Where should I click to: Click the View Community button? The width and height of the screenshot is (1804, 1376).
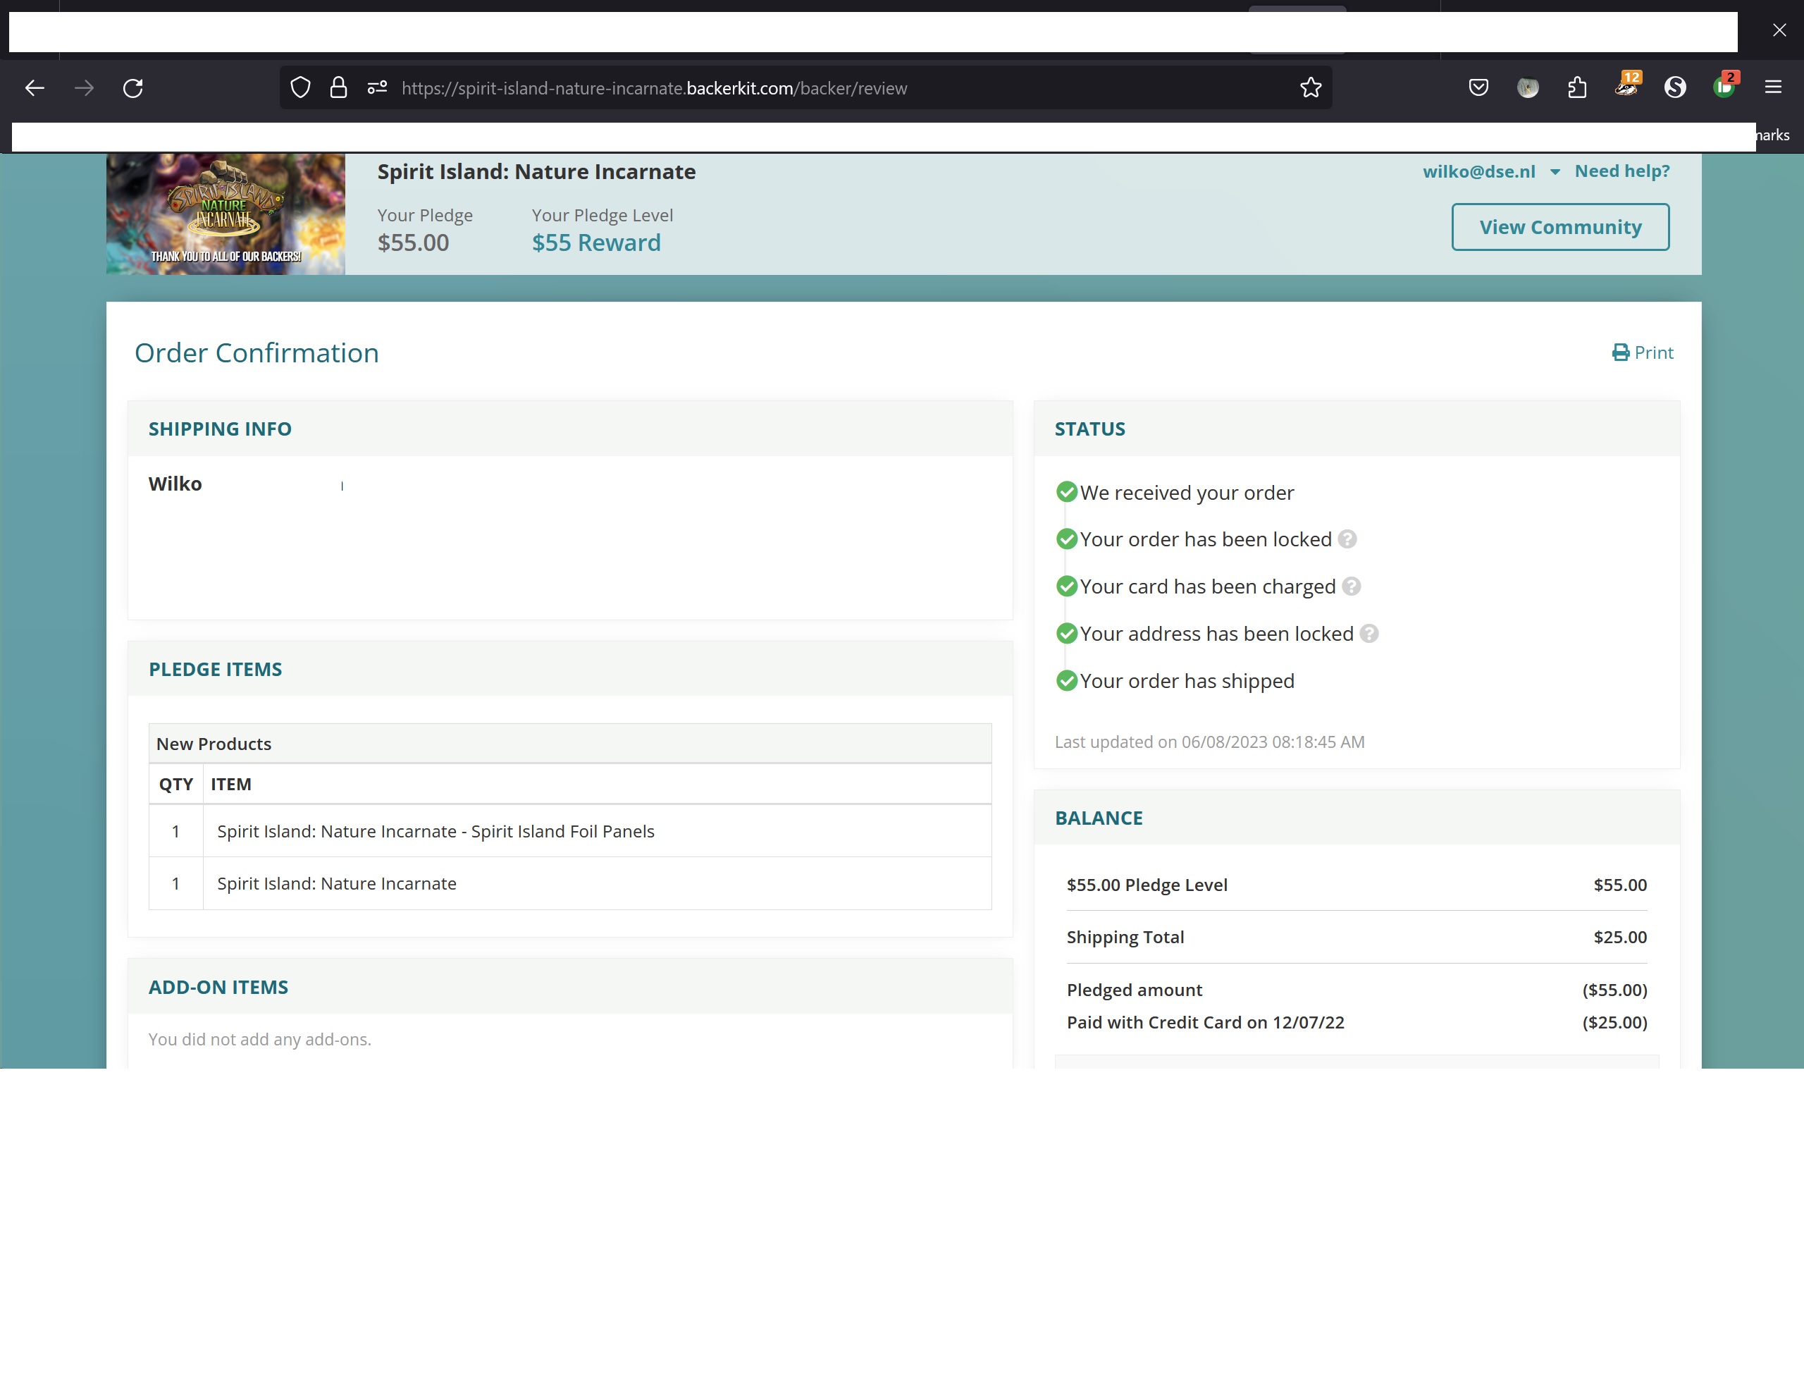1560,227
